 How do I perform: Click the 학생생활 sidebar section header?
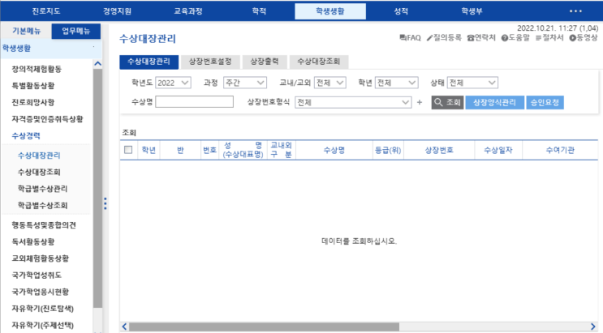point(51,49)
